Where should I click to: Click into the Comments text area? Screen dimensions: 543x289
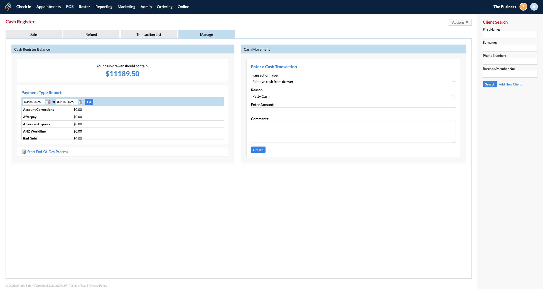pos(353,132)
